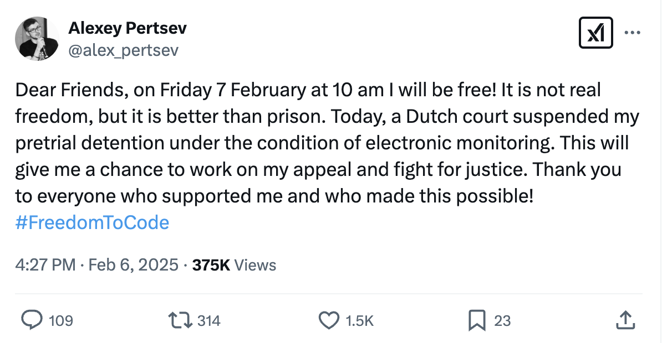Open the Grok explain-post icon
Viewport: 662px width, 343px height.
[x=595, y=33]
